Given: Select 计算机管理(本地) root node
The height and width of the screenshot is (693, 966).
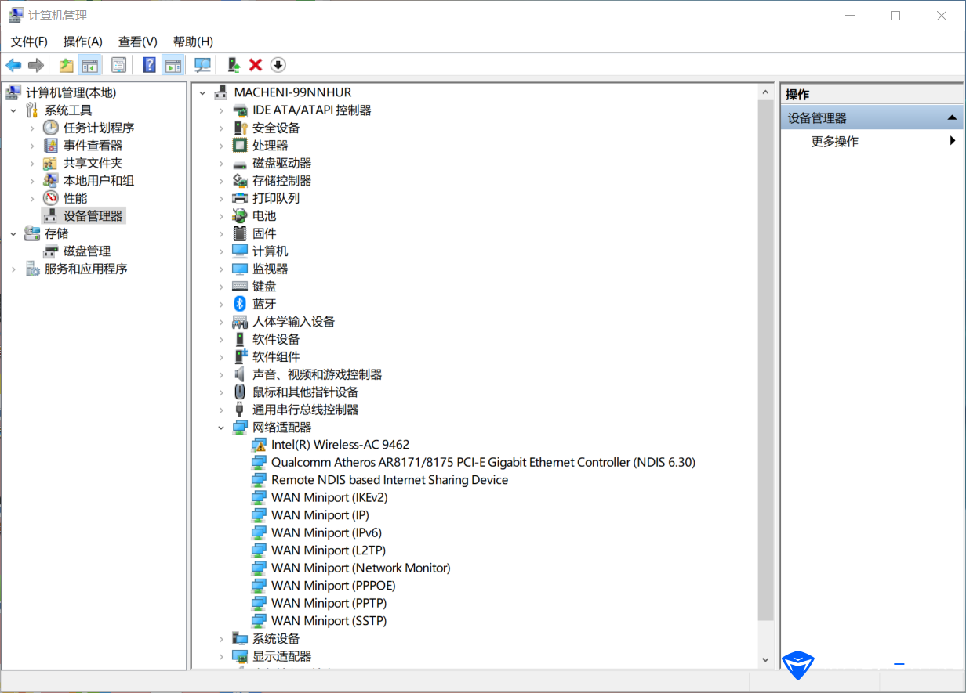Looking at the screenshot, I should click(x=71, y=92).
